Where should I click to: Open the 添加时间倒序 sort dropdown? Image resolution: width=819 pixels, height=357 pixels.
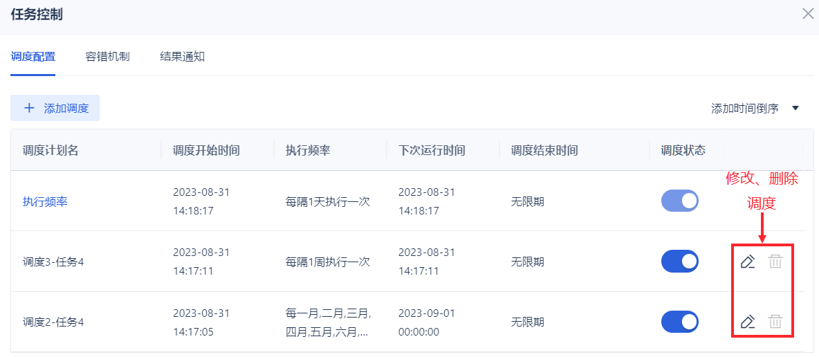click(755, 109)
